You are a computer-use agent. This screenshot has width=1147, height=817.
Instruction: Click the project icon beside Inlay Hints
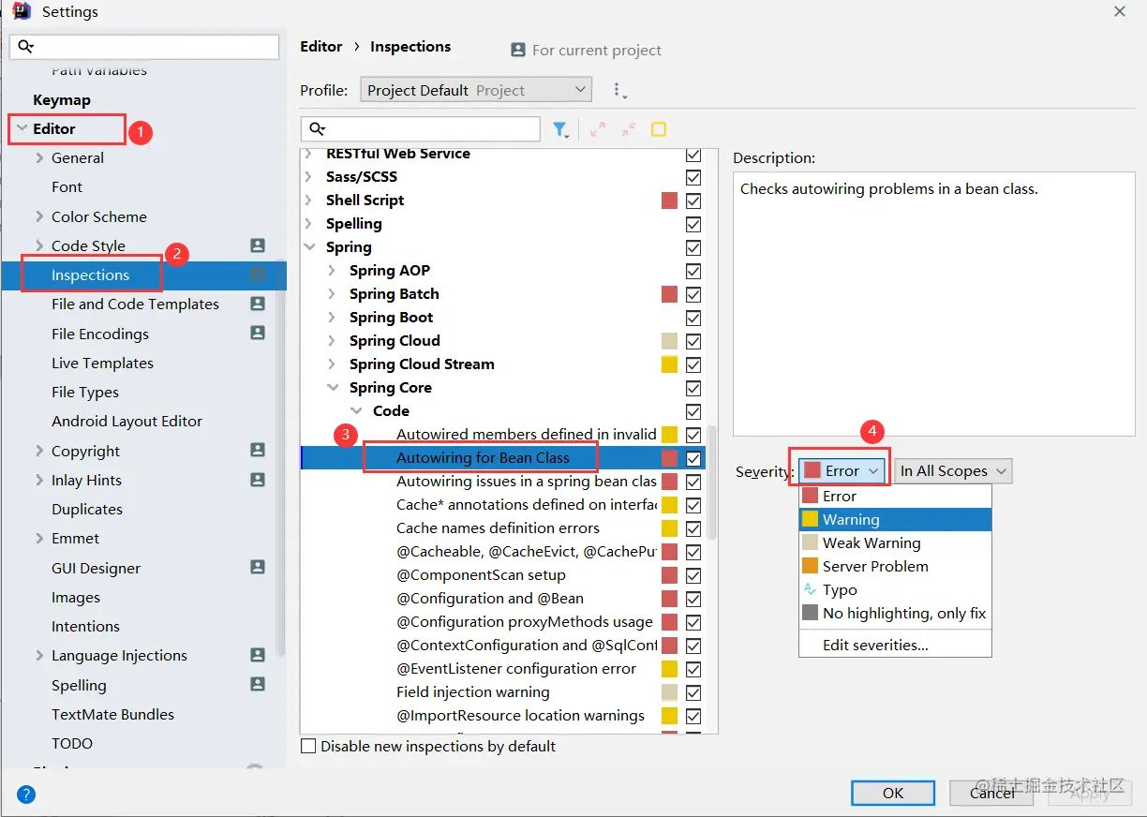[x=258, y=479]
